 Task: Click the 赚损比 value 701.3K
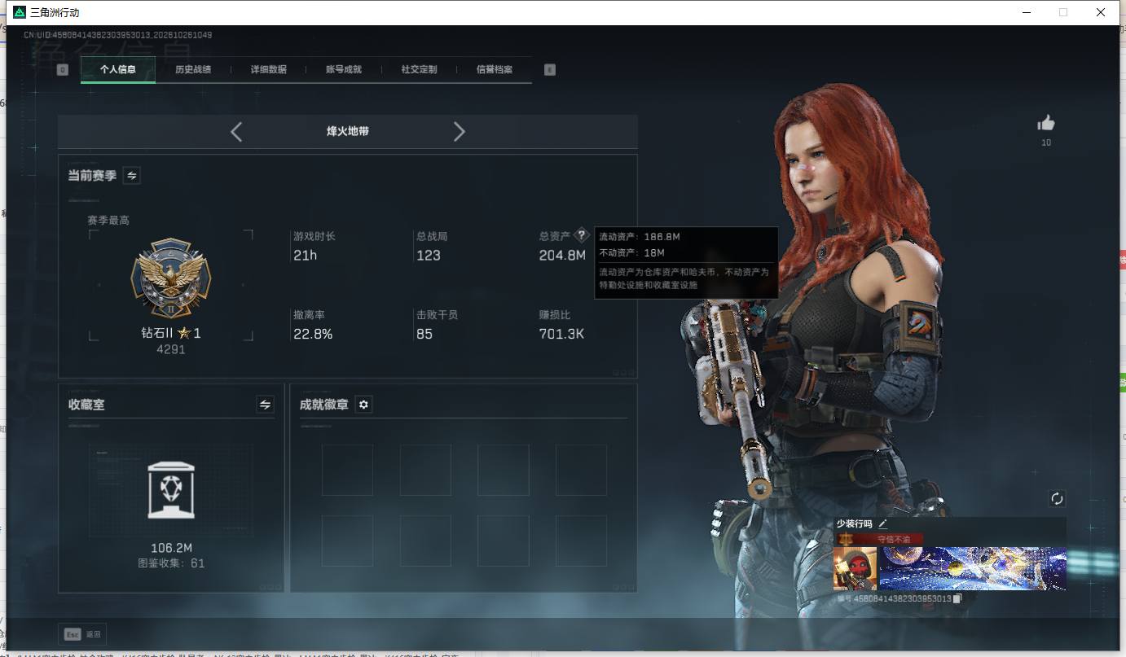(x=561, y=334)
